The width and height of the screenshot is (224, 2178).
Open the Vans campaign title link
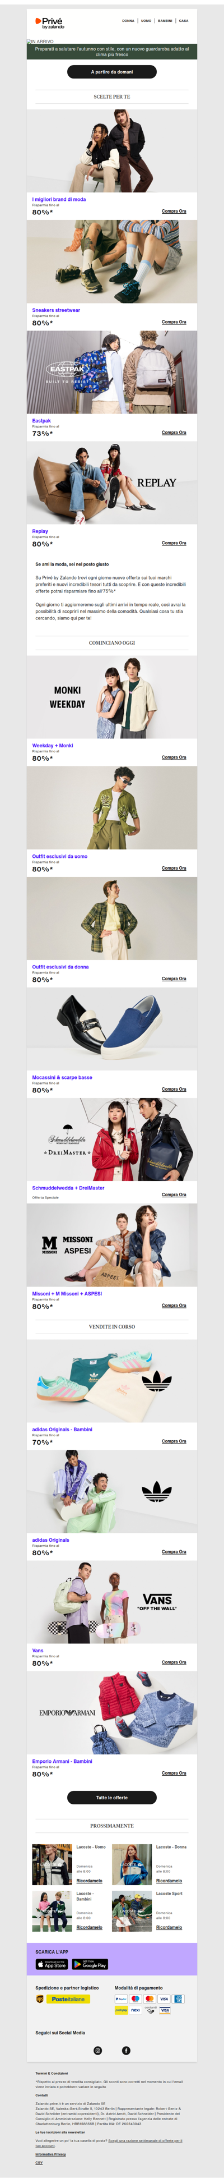[x=37, y=1651]
